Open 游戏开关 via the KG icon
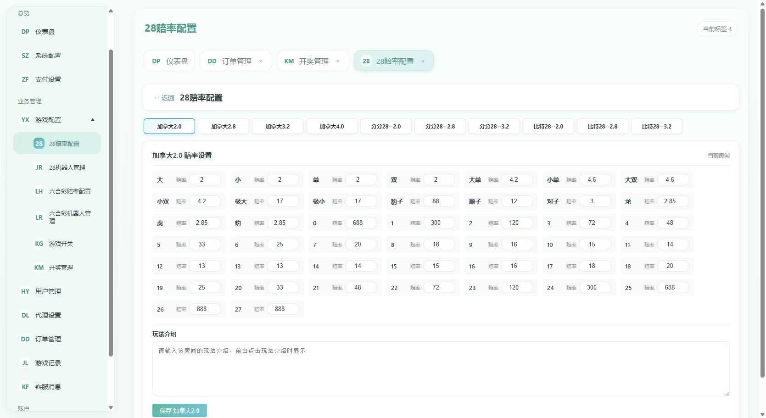The height and width of the screenshot is (418, 766). point(39,244)
